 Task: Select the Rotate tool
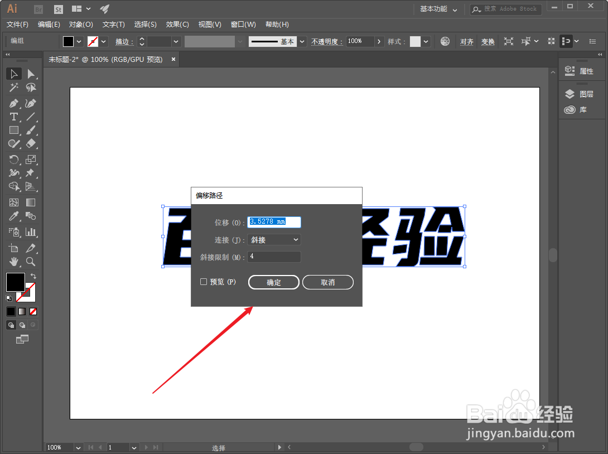click(x=13, y=160)
